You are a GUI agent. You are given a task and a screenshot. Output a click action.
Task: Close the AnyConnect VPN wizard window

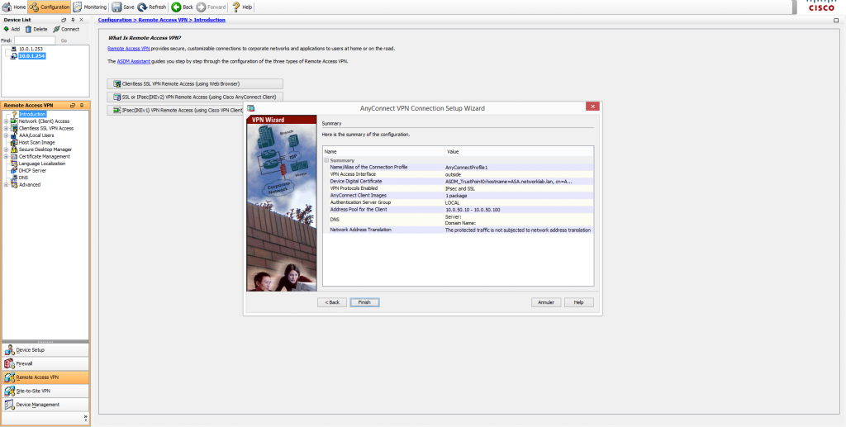click(592, 107)
